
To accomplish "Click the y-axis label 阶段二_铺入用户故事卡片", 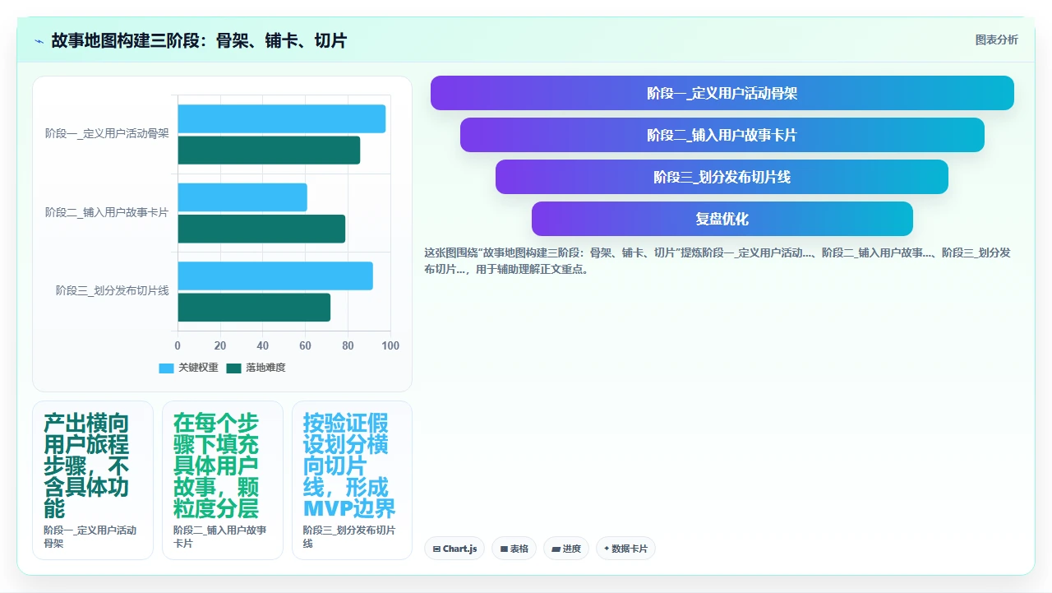I will click(107, 212).
